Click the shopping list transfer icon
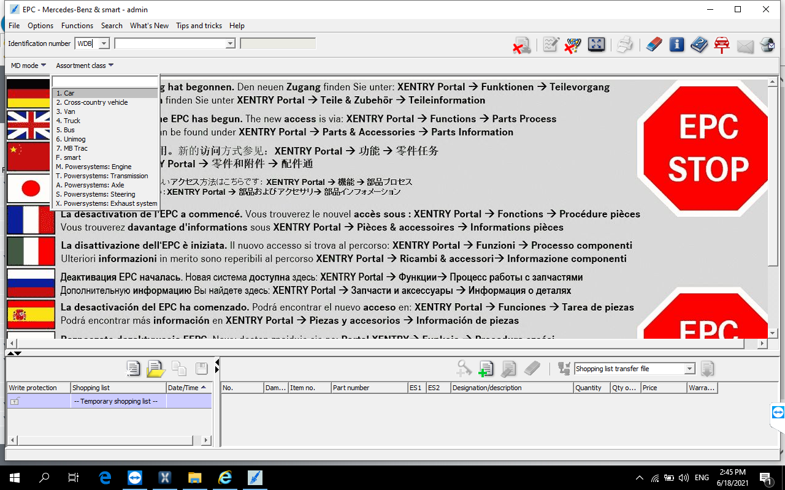Screen dimensions: 785x490 coord(564,369)
